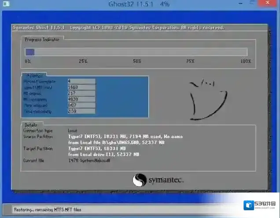Screen dimensions: 280x218
Task: Click the app icon in title bar corner
Action: (x=5, y=4)
